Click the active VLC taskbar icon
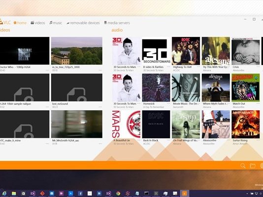The image size is (263, 197). 184,194
